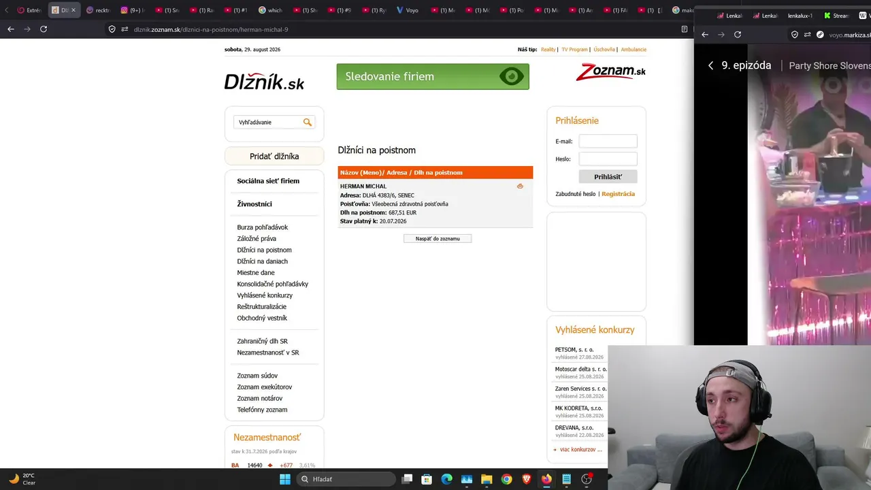Viewport: 871px width, 490px height.
Task: Open the TV Program top link
Action: pyautogui.click(x=574, y=50)
